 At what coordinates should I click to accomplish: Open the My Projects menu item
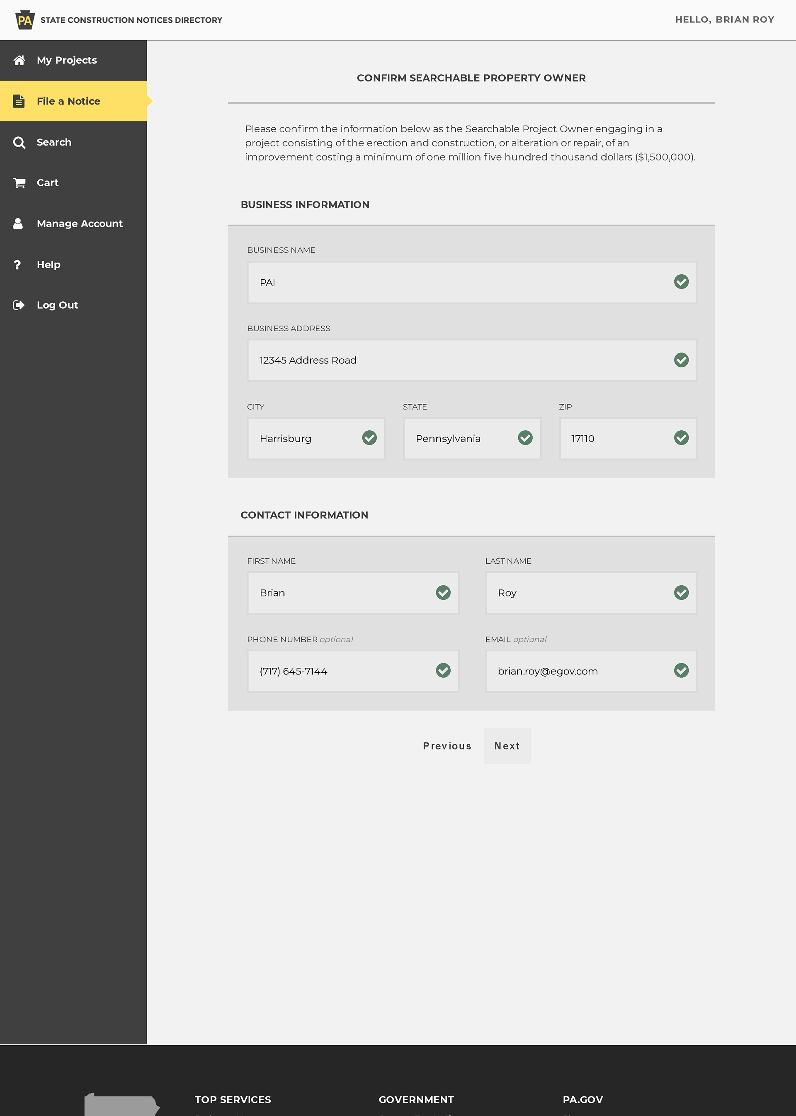pos(67,60)
